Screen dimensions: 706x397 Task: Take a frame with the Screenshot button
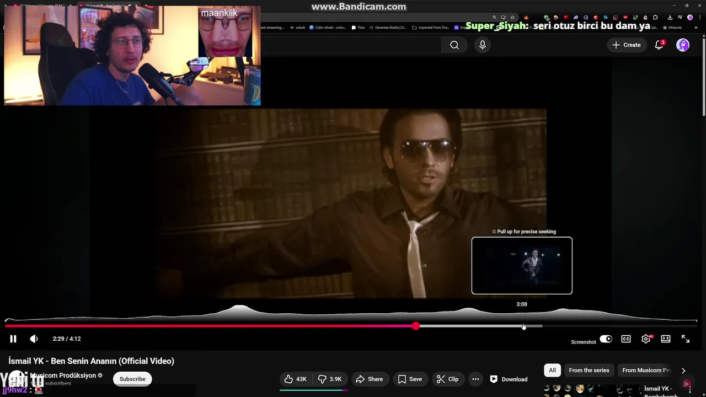[583, 342]
